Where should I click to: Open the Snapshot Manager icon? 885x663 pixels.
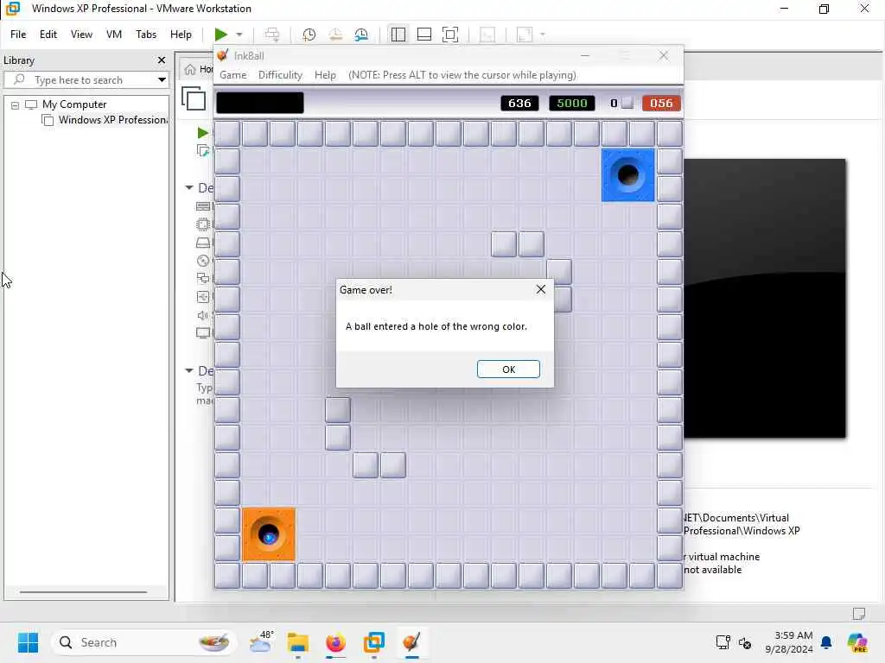361,35
